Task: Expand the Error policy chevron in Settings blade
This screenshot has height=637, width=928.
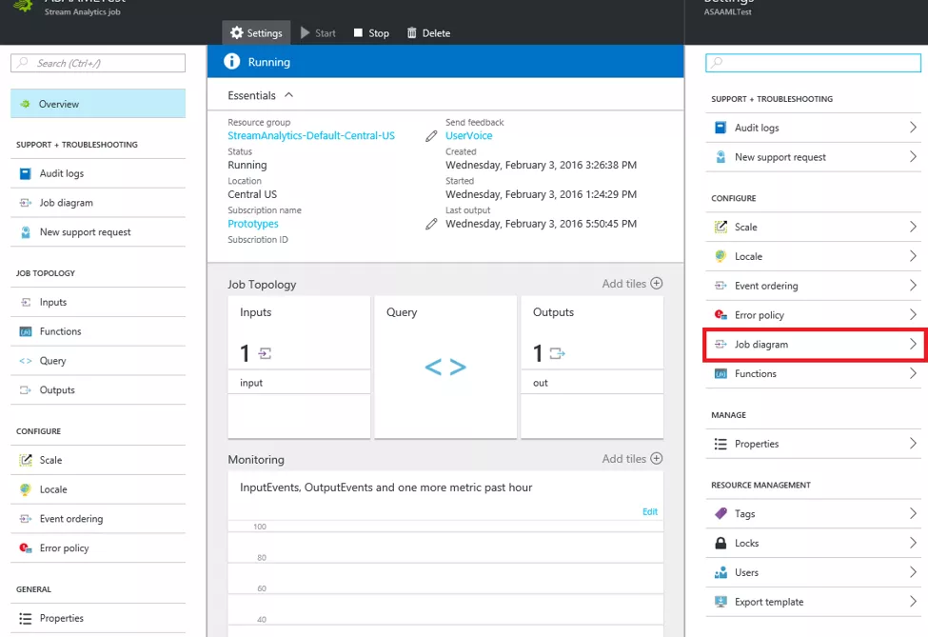Action: 913,315
